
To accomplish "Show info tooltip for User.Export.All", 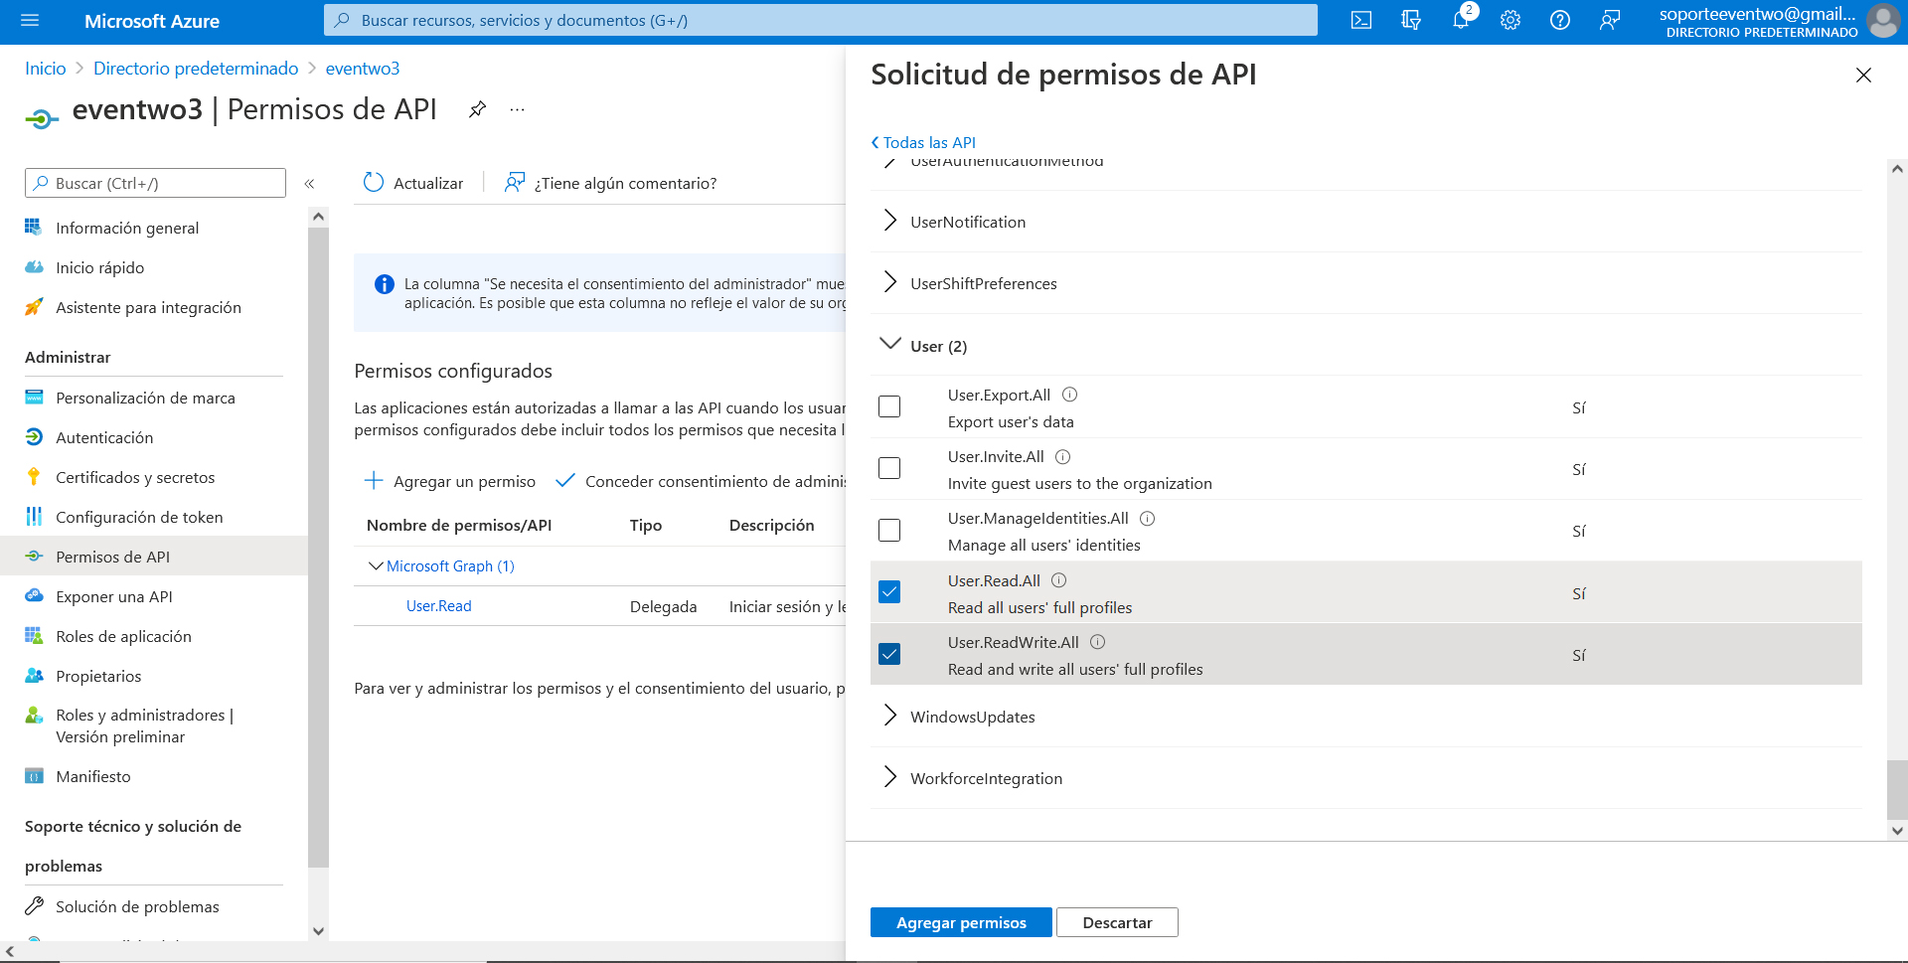I will click(x=1070, y=395).
